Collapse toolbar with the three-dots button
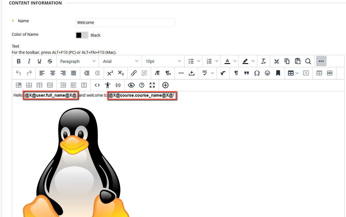The width and height of the screenshot is (346, 217). click(x=321, y=61)
